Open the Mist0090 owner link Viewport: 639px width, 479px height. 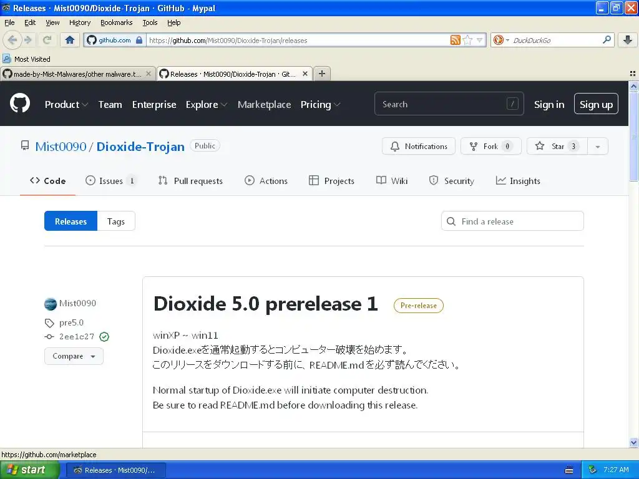tap(61, 147)
